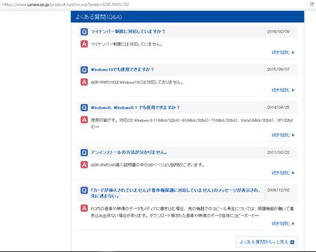Viewport: 316px width, 252px height.
Task: Click 続きを読む under the copy-guard answer
Action: (283, 224)
